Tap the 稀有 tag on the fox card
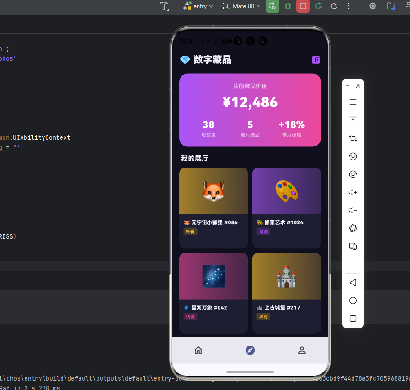 pos(190,231)
